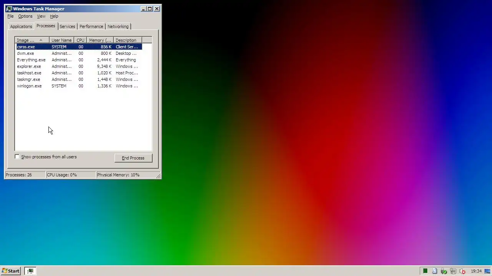This screenshot has width=492, height=276.
Task: Click the Desktop description of dwm.exe
Action: click(x=126, y=53)
